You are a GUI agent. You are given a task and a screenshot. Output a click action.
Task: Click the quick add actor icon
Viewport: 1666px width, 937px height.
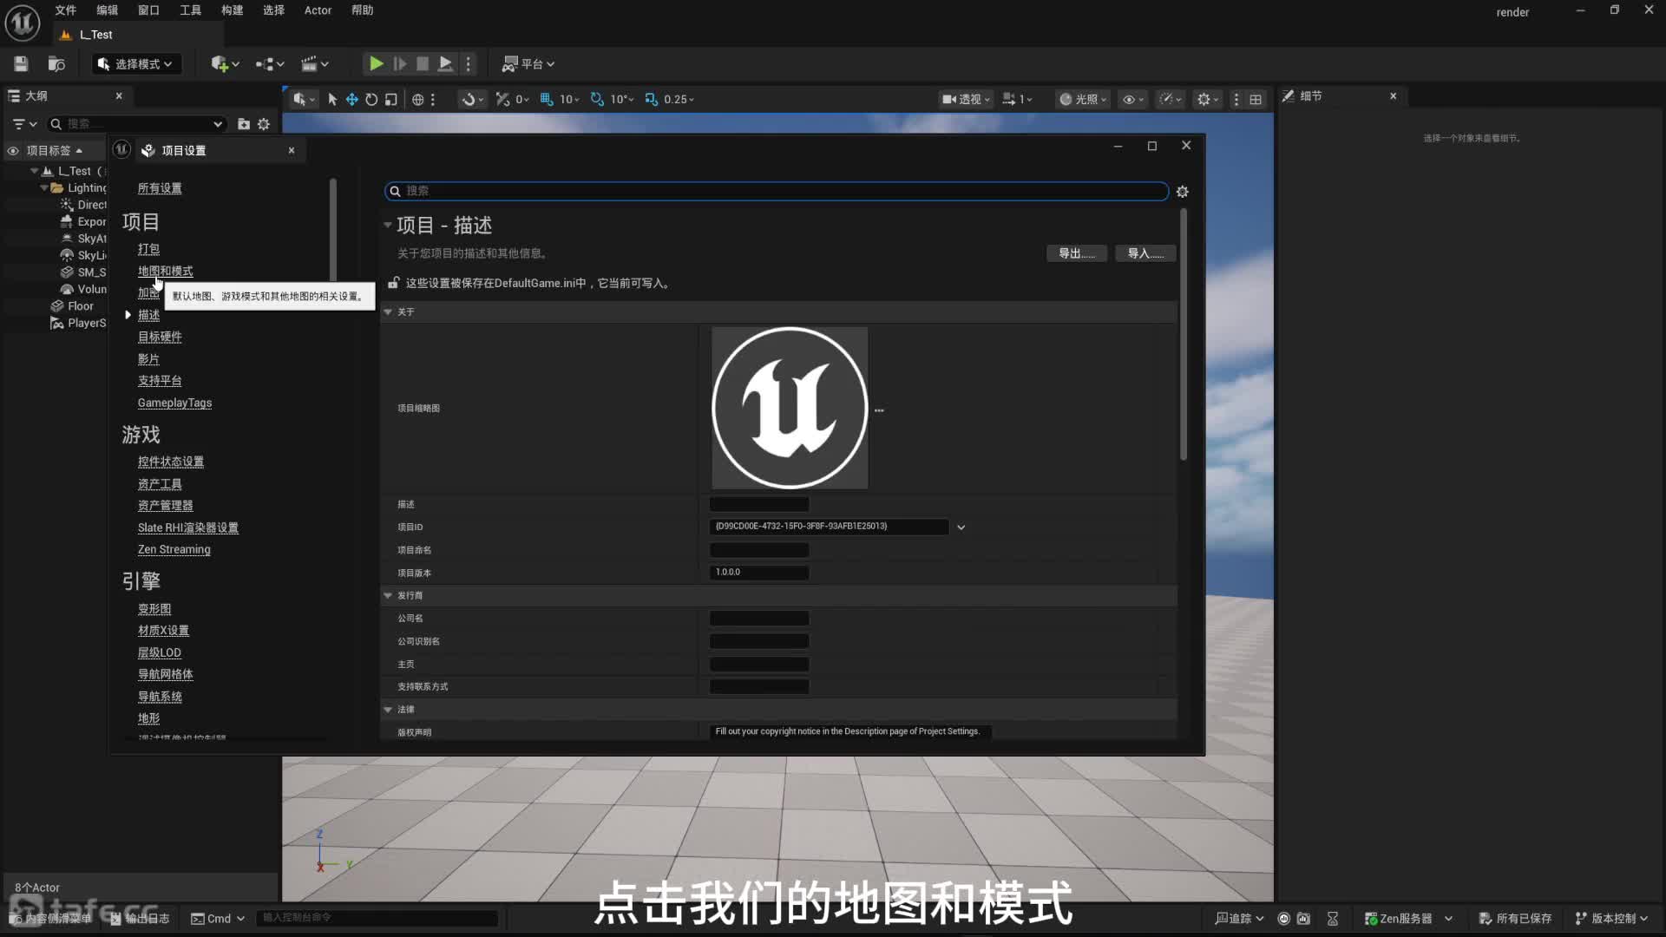(220, 63)
